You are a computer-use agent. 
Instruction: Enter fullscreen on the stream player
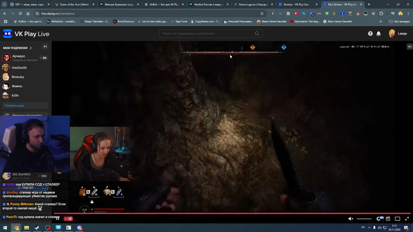[407, 219]
